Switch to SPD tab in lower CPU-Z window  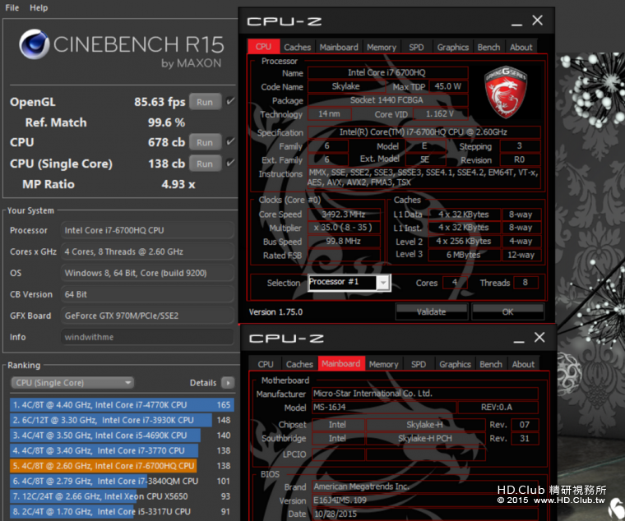point(419,364)
